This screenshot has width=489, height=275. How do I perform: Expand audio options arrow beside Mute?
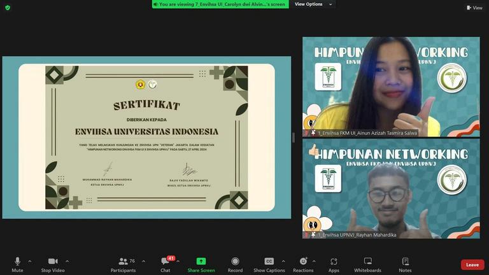pyautogui.click(x=30, y=261)
